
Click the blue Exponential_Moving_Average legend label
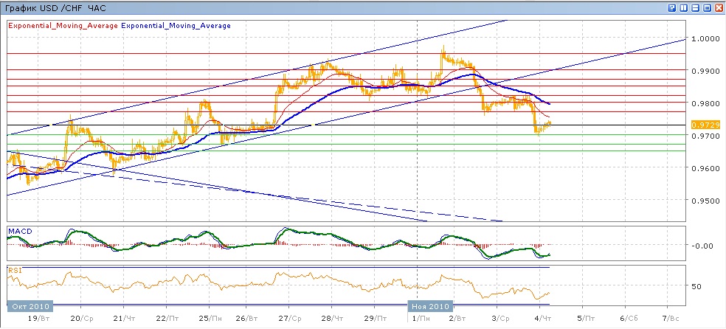(176, 25)
